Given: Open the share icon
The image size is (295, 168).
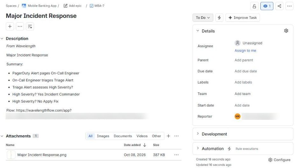Looking at the screenshot, I should [279, 6].
